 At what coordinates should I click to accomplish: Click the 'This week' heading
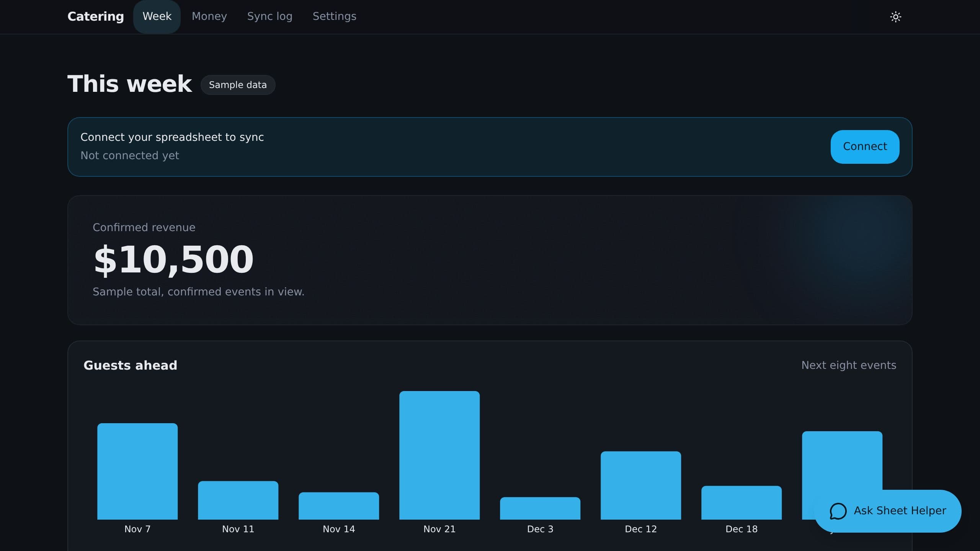coord(130,84)
